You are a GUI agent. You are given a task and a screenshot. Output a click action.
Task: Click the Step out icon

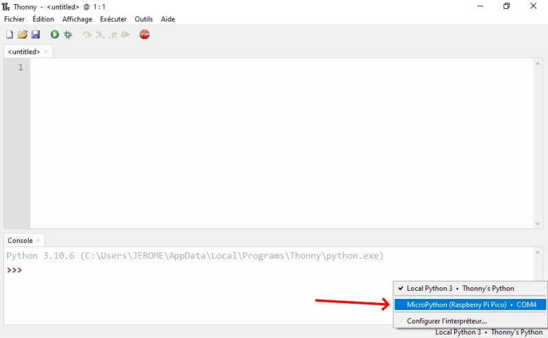pos(113,35)
